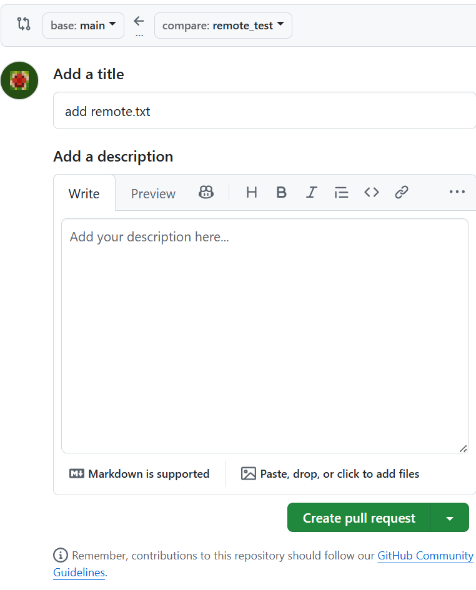Click the pull request title field

tap(265, 112)
